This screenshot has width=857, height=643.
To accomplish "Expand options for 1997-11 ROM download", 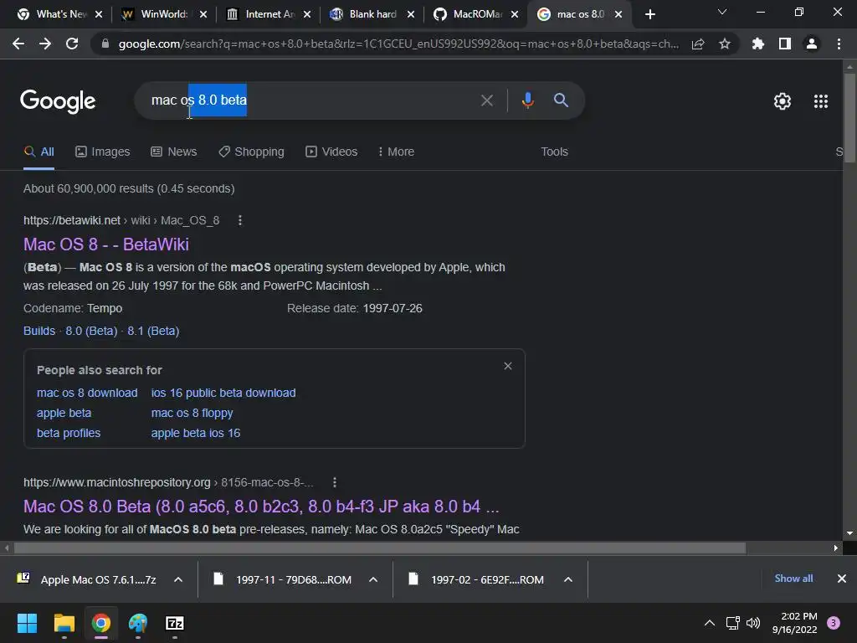I will (x=373, y=579).
